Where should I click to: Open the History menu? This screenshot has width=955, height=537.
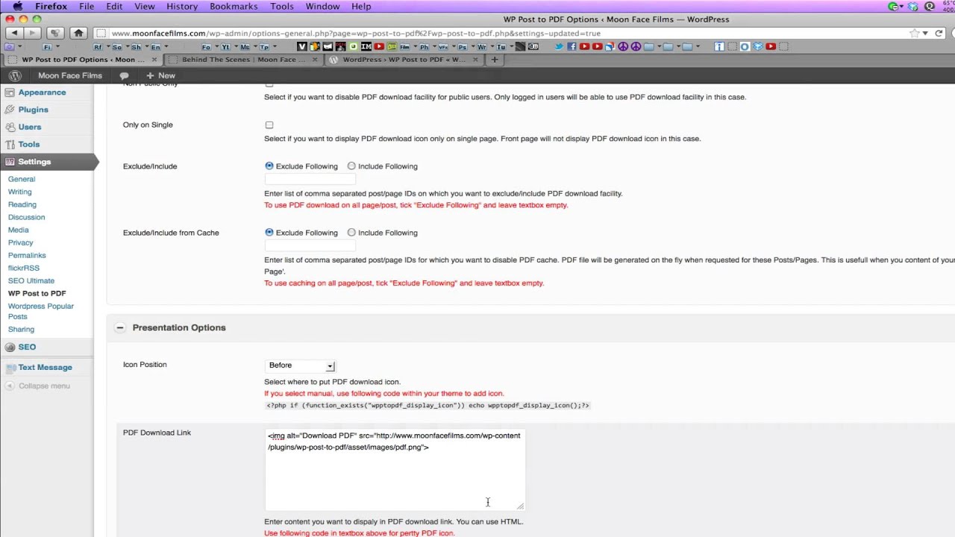coord(182,6)
